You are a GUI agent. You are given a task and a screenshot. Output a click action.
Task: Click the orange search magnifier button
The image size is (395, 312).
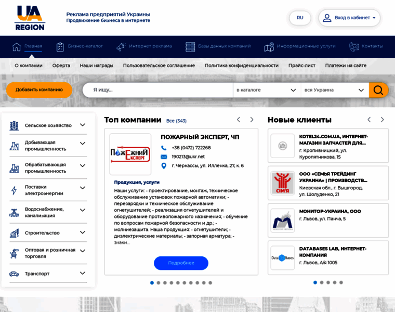point(378,90)
